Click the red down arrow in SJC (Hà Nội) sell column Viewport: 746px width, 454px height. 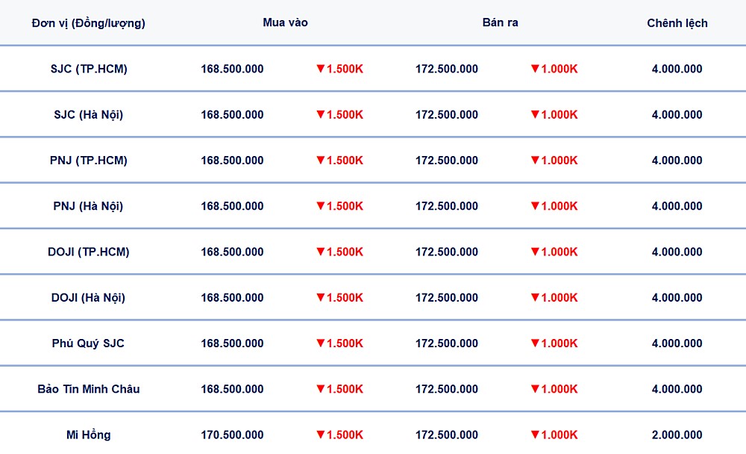pyautogui.click(x=534, y=114)
